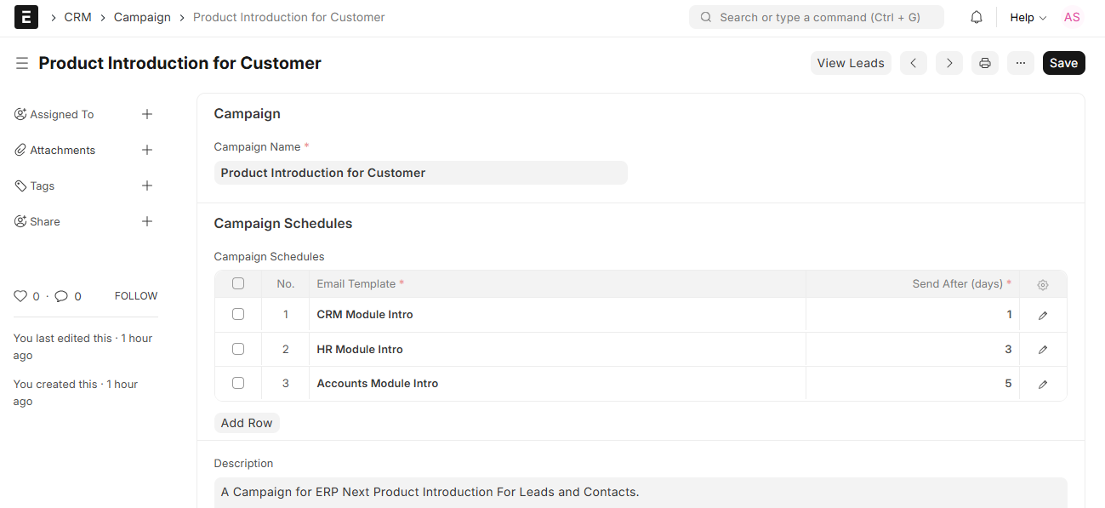Screen dimensions: 1105x508
Task: Click the notifications bell icon
Action: point(977,17)
